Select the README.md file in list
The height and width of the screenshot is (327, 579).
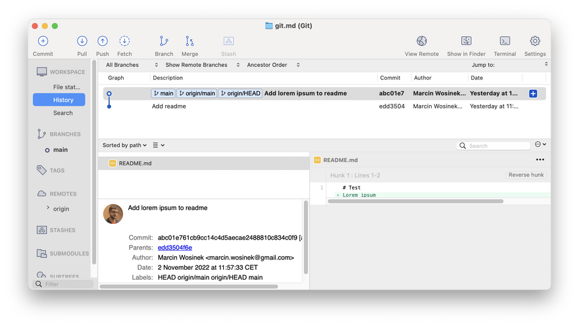tap(135, 163)
